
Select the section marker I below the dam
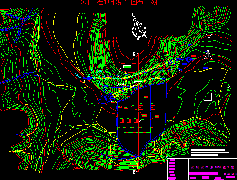coord(134,172)
